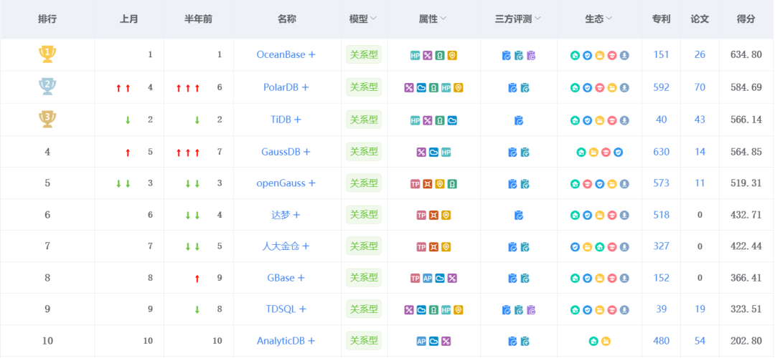
Task: Open the PolarDB + link
Action: click(286, 87)
